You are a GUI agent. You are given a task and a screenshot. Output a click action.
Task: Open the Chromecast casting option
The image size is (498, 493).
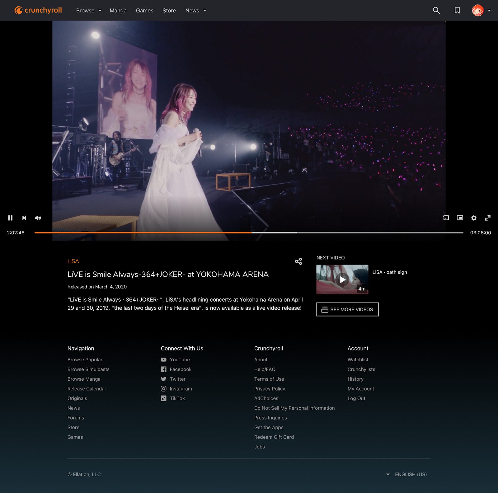[x=446, y=218]
